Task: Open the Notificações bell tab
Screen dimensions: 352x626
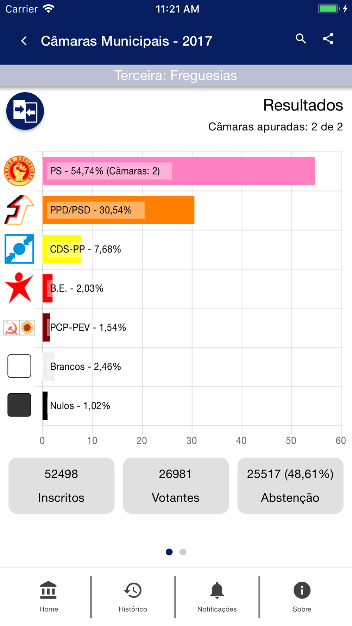Action: click(x=217, y=597)
